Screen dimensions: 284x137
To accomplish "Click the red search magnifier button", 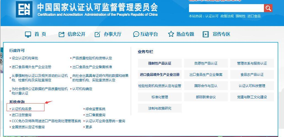I will (268, 8).
